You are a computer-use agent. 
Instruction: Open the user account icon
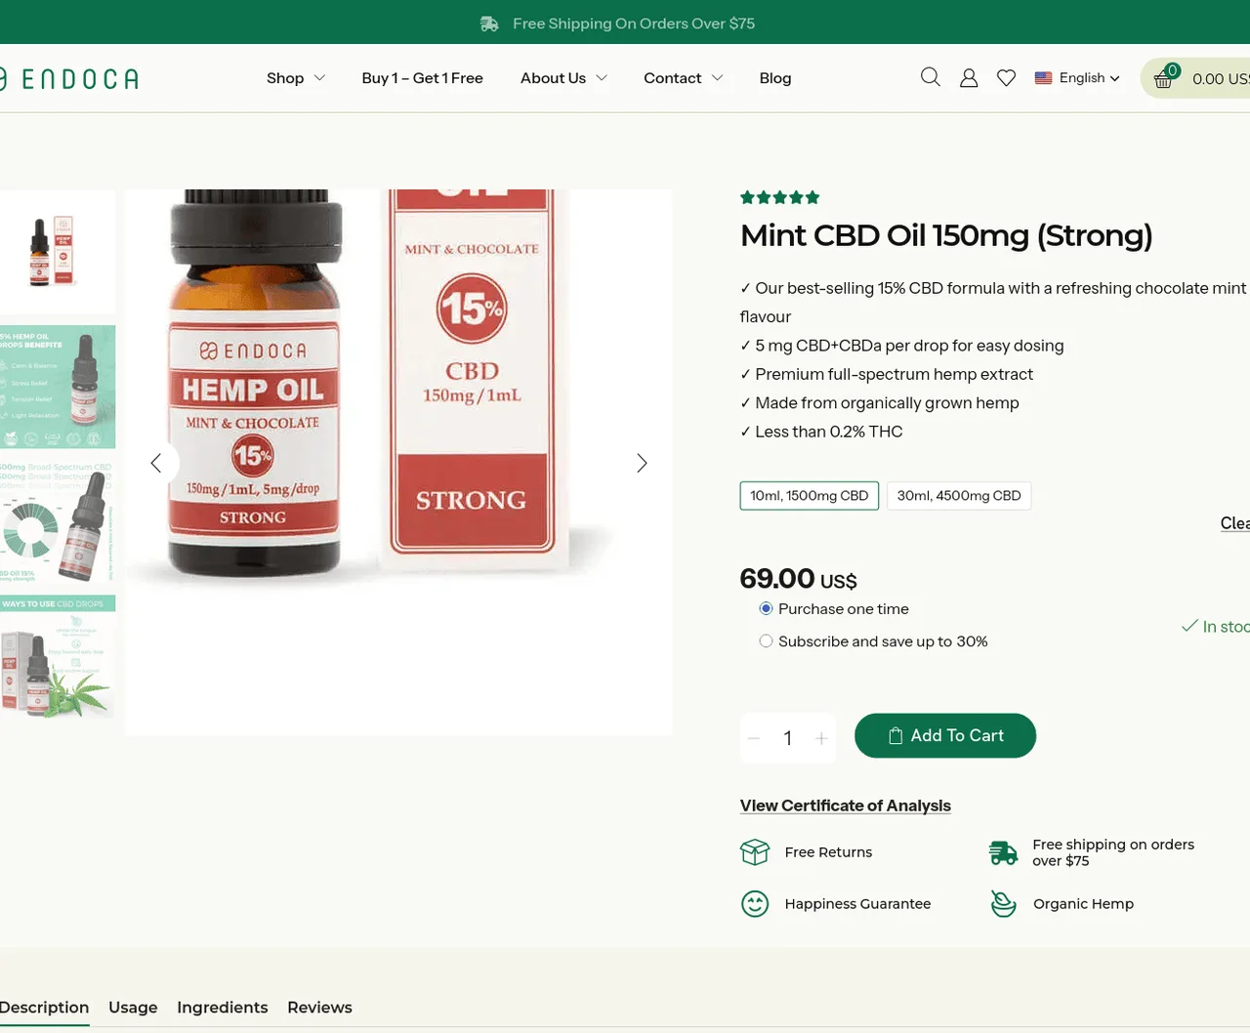969,78
